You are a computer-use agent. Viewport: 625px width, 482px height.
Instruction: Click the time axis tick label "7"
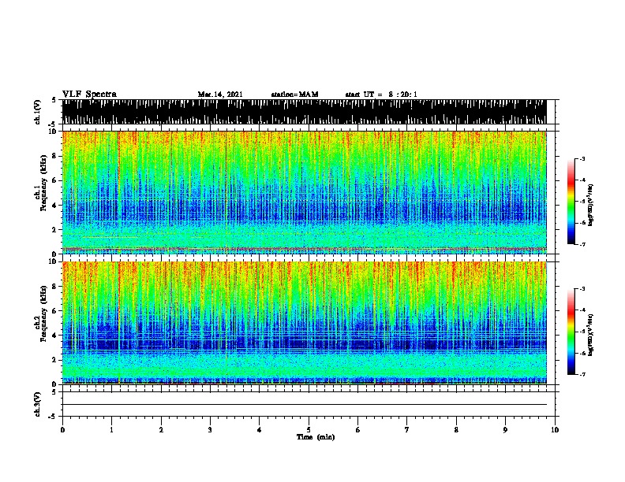click(407, 430)
